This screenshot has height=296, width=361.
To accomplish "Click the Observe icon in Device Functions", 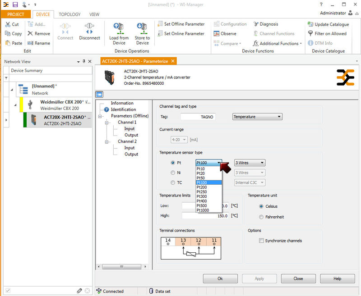I will click(216, 34).
